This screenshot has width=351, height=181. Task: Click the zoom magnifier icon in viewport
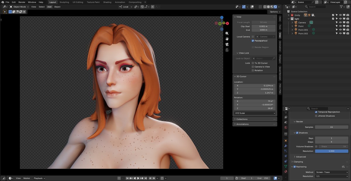tap(227, 33)
